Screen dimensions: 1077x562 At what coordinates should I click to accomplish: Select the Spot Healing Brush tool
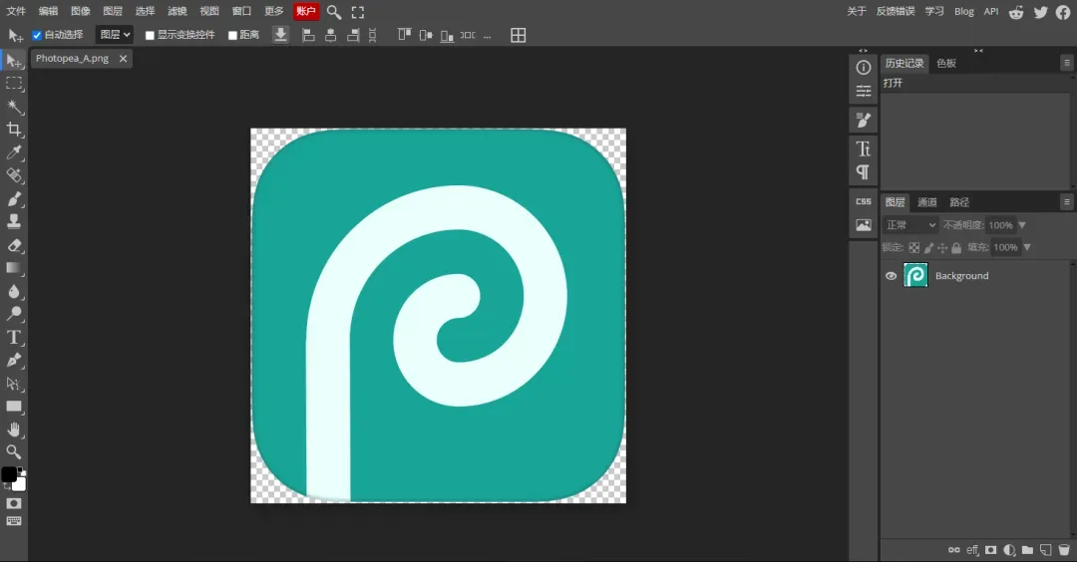pyautogui.click(x=14, y=175)
